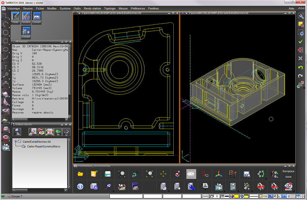Image resolution: width=307 pixels, height=200 pixels.
Task: Toggle the grid dots icon in status bar
Action: tap(293, 196)
